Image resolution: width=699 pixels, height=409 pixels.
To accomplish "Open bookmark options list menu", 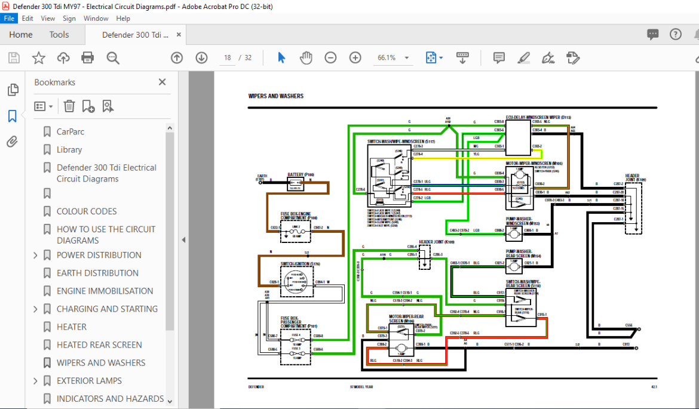I will click(44, 106).
